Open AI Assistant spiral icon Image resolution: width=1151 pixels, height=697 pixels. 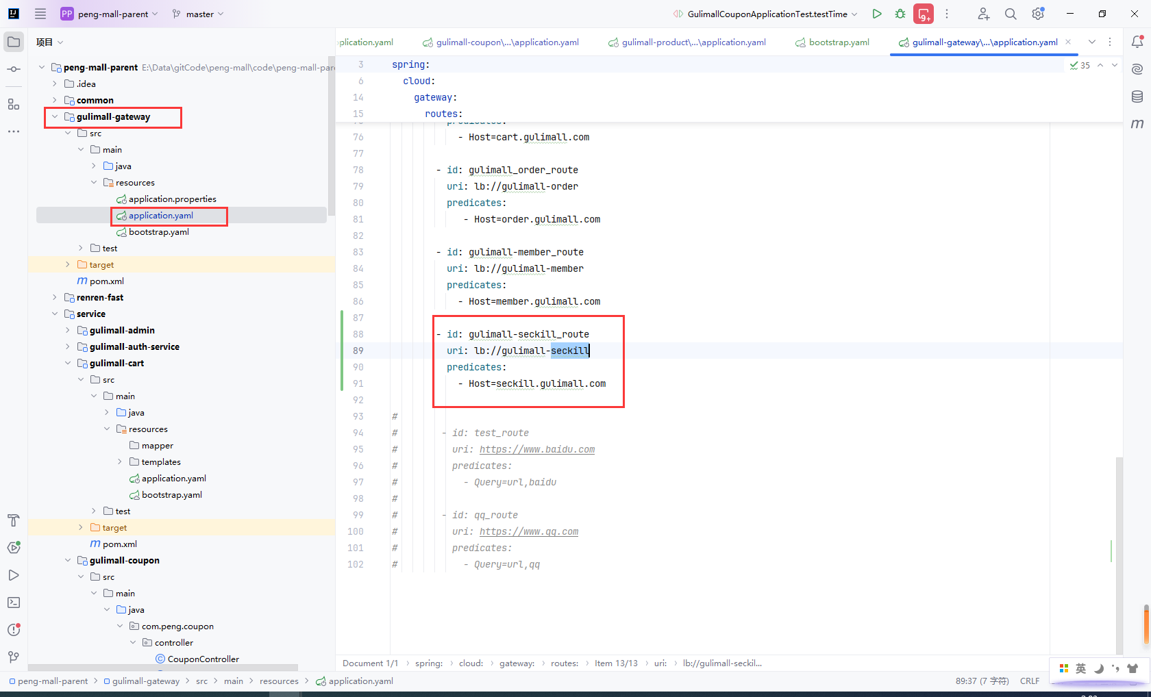tap(1137, 69)
